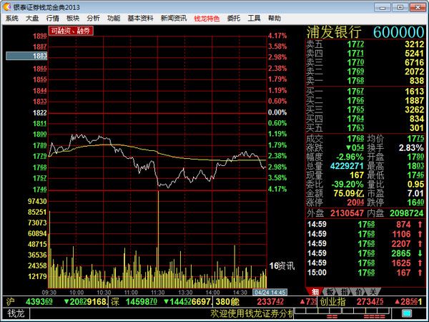Click the 涨停 value 2004
Image resolution: width=429 pixels, height=322 pixels.
(355, 203)
